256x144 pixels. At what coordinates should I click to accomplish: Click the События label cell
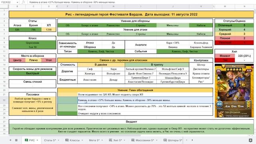pos(141,51)
